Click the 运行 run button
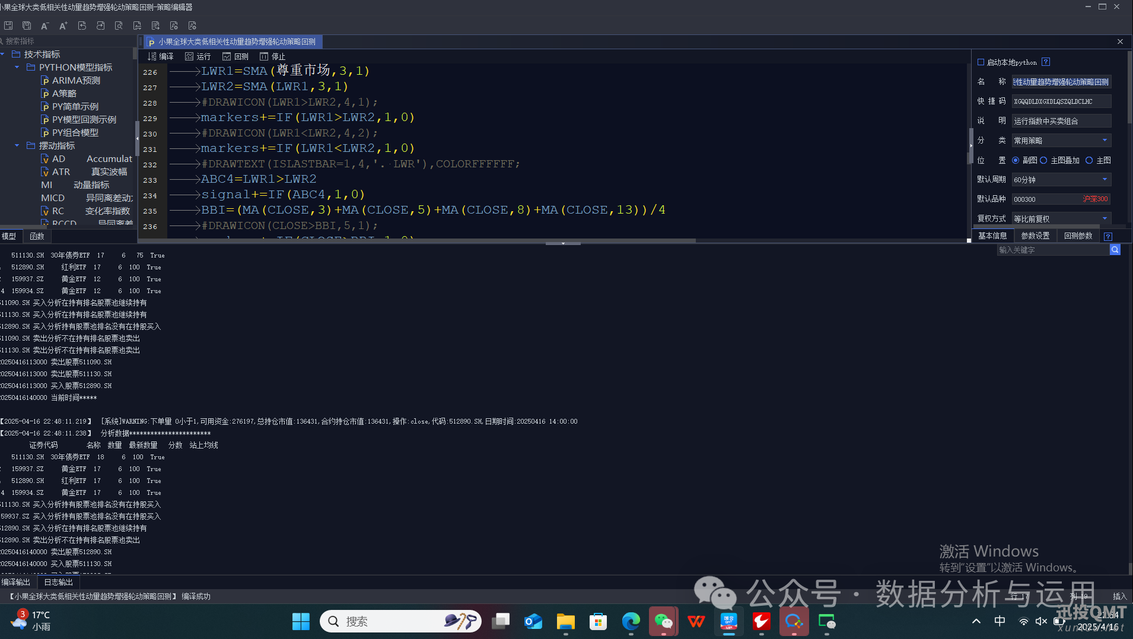This screenshot has height=639, width=1133. (198, 56)
